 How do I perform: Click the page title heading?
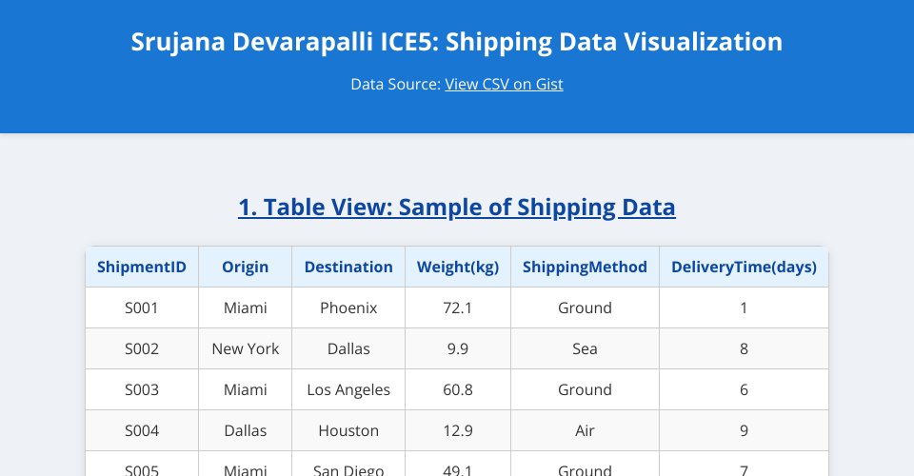pyautogui.click(x=457, y=42)
